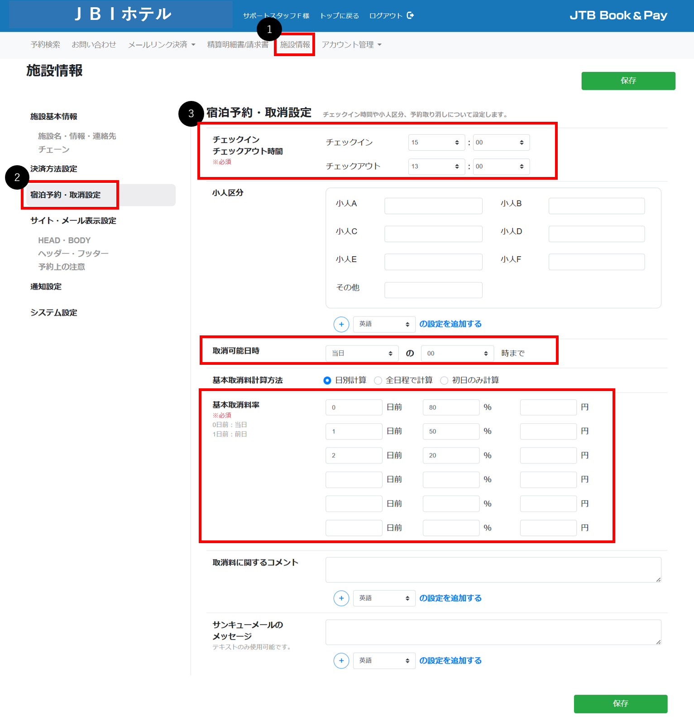Open the checkout minute dropdown

point(501,167)
